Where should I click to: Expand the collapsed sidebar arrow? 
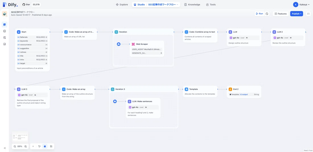pyautogui.click(x=5, y=148)
